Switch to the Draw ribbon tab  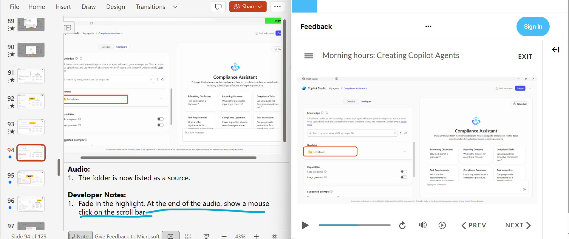tap(89, 7)
